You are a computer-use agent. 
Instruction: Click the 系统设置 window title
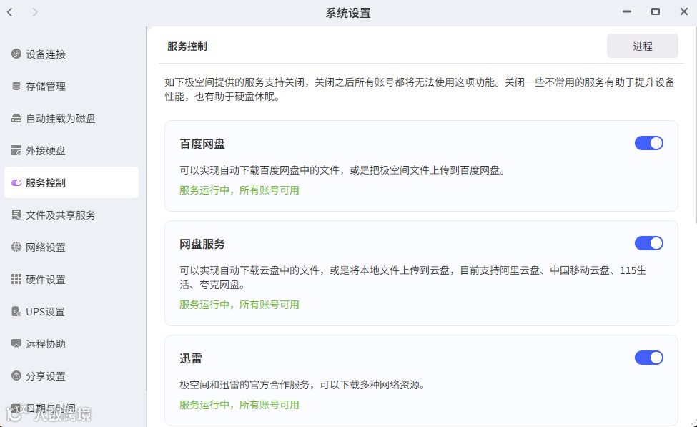tap(348, 13)
